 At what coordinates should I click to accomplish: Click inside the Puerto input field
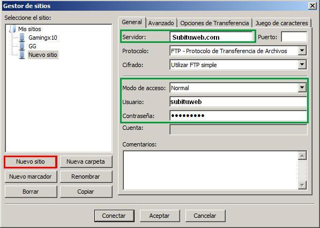pyautogui.click(x=294, y=37)
